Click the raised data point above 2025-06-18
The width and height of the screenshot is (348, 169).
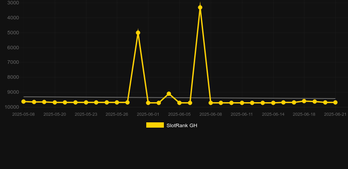click(x=304, y=101)
